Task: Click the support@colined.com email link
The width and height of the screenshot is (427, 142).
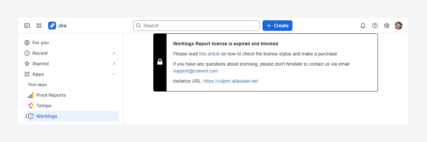Action: point(196,71)
